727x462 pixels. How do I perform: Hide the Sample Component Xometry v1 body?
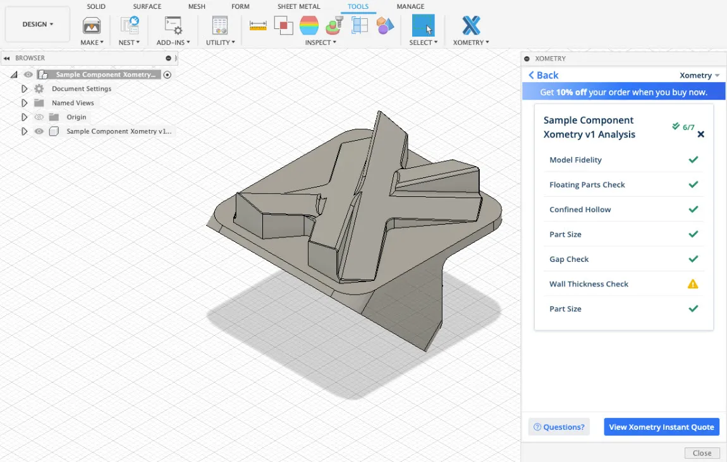click(x=39, y=131)
